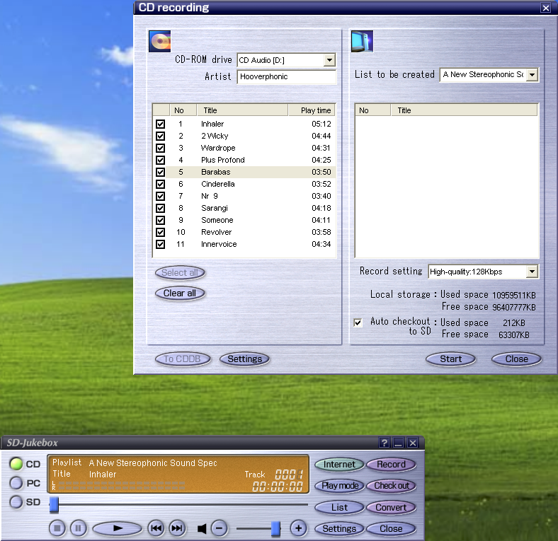Uncheck track 2 Wicky checkbox
Image resolution: width=558 pixels, height=541 pixels.
click(161, 136)
